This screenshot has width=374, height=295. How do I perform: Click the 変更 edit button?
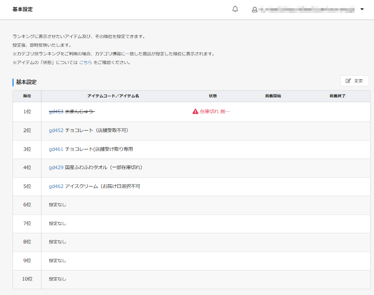(x=354, y=81)
